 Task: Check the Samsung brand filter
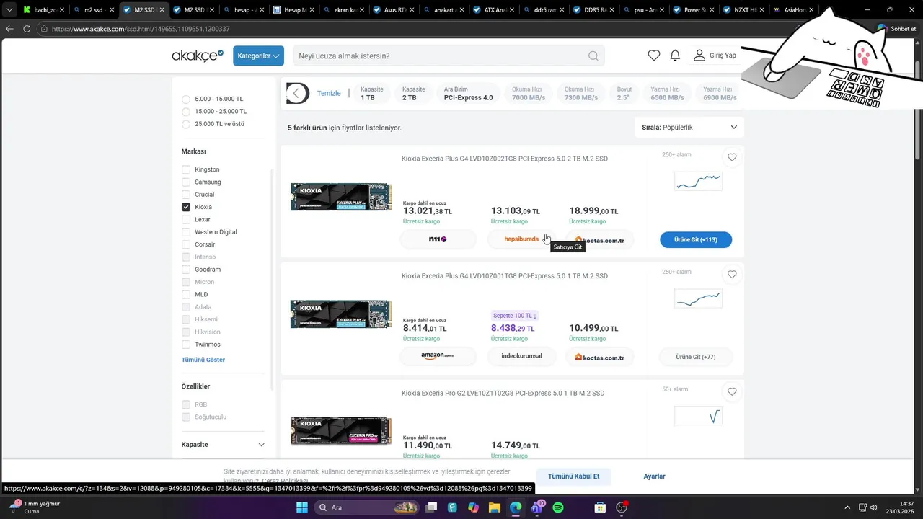pyautogui.click(x=186, y=182)
